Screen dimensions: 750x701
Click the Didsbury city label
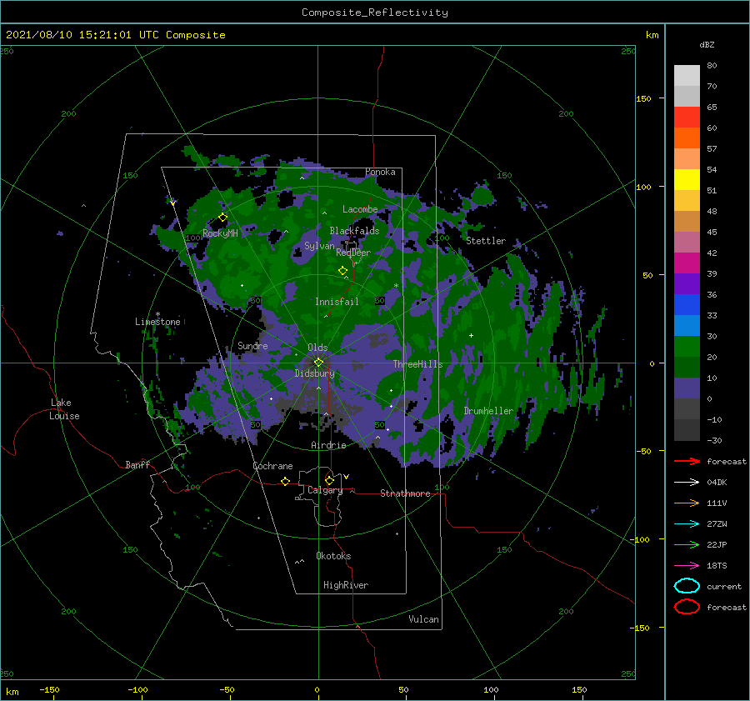coord(315,373)
